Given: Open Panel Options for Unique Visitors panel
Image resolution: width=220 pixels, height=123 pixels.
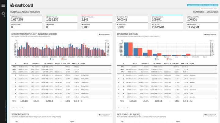Looking at the screenshot, I should coord(105,34).
